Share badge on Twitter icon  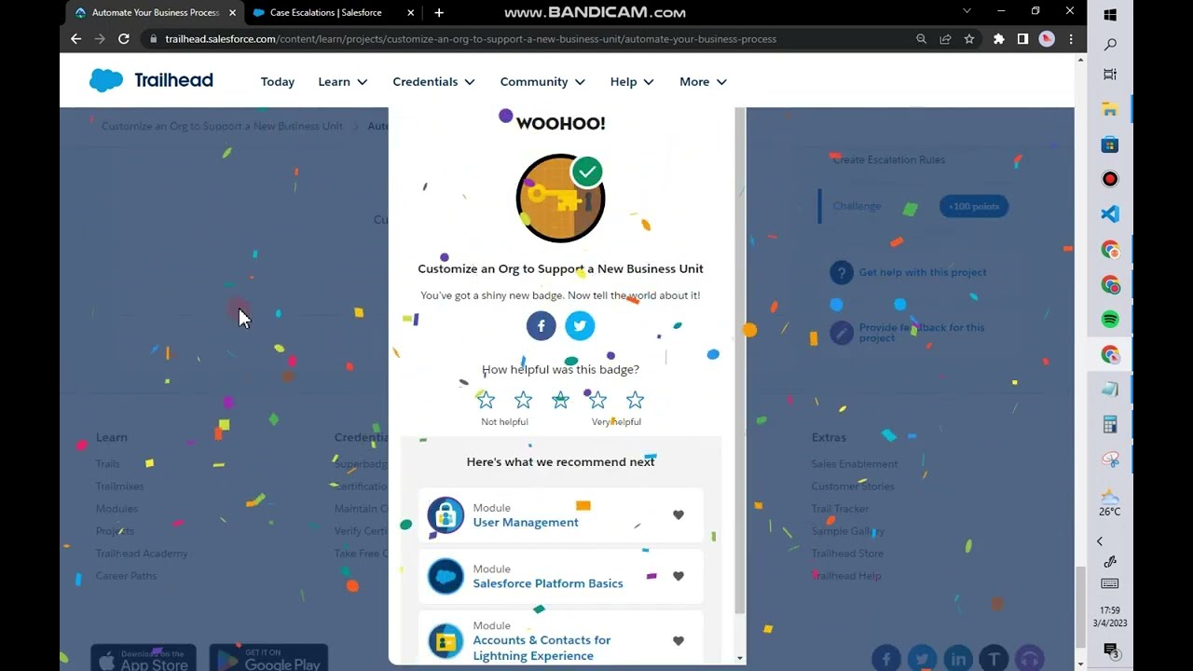(x=580, y=325)
